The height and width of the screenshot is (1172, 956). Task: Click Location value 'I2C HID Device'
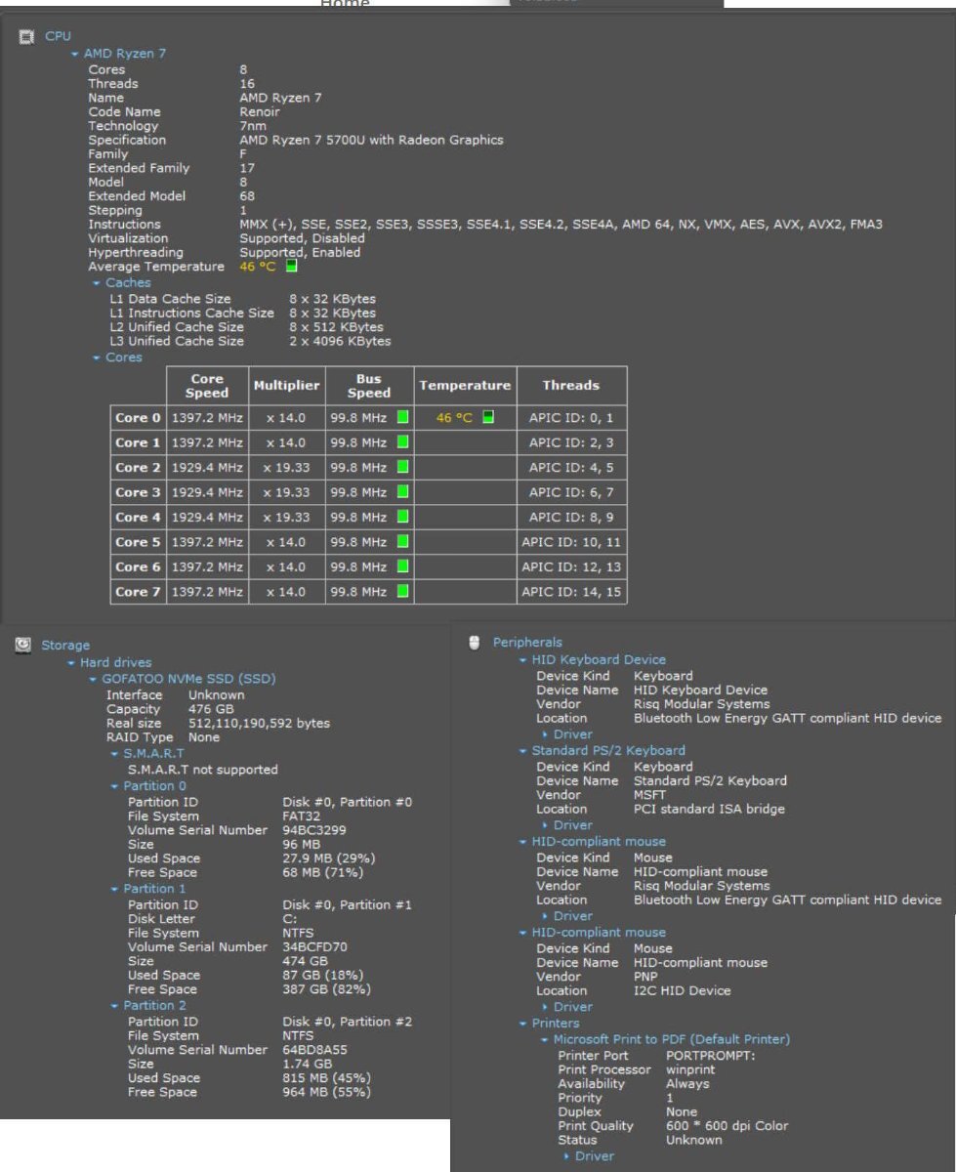pyautogui.click(x=682, y=990)
